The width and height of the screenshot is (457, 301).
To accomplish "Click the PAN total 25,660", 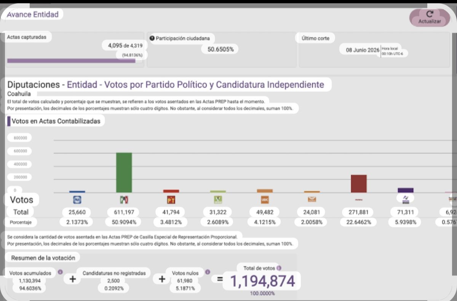I will 77,212.
